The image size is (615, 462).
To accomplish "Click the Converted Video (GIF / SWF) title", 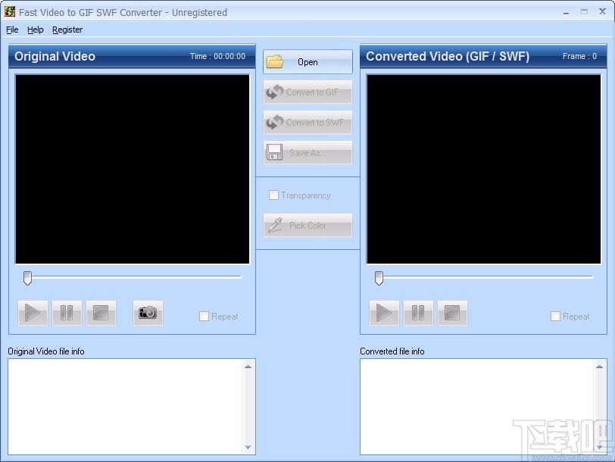I will click(x=448, y=57).
